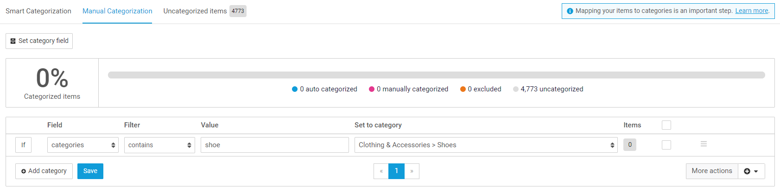Click the drag handle icon on the rule row
Screen dimensions: 780x192
tap(704, 144)
